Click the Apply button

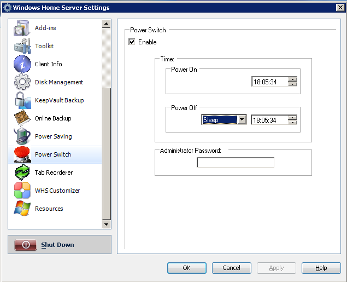277,268
